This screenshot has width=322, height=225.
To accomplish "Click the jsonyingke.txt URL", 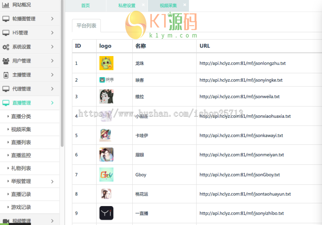I will pos(241,80).
